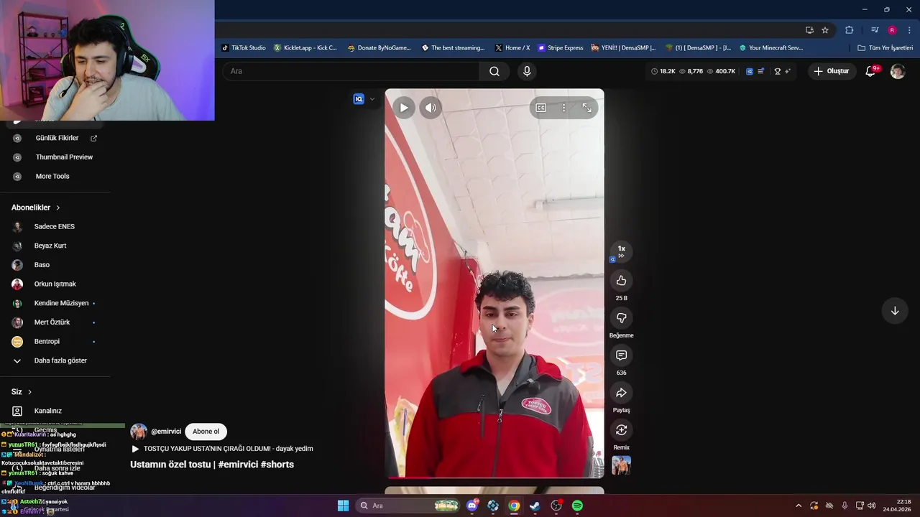Open the Windows Start menu

pyautogui.click(x=343, y=506)
